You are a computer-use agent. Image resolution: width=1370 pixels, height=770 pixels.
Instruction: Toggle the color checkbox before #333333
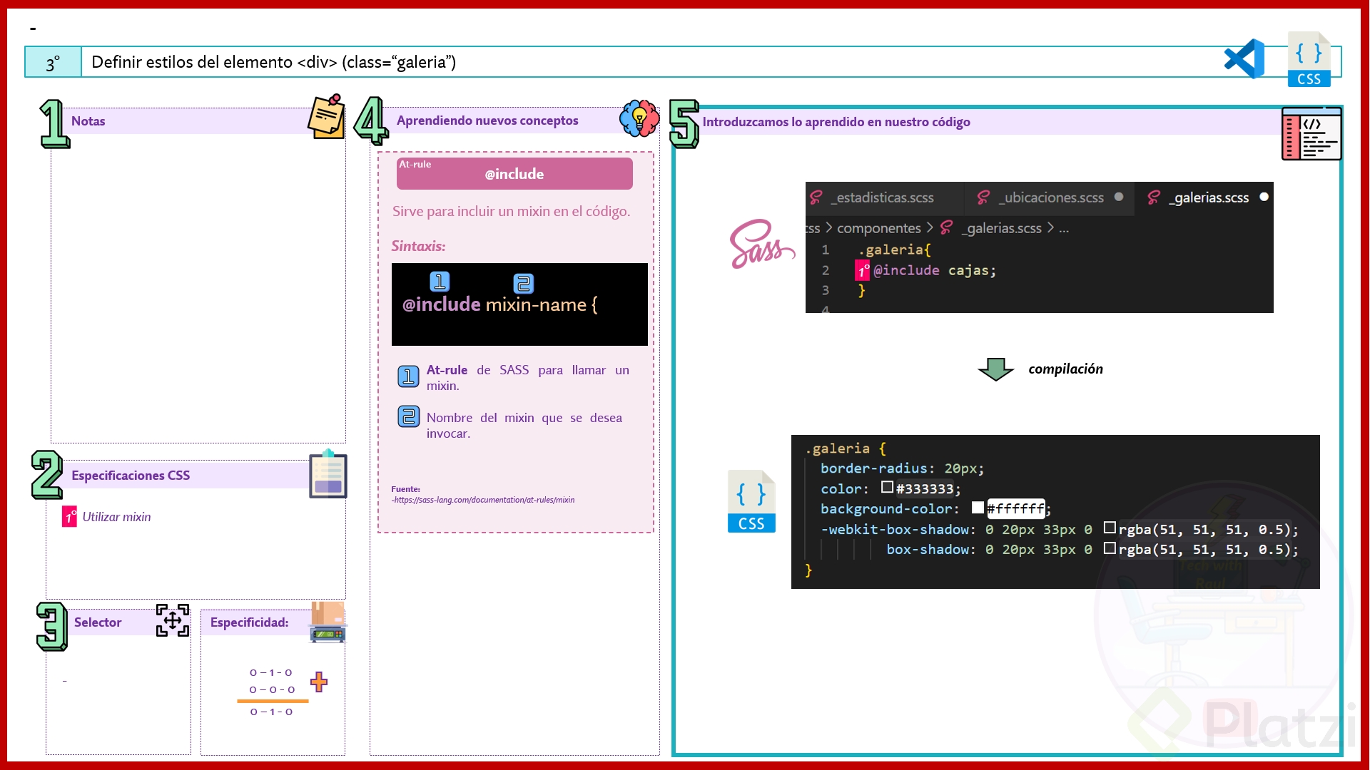click(x=886, y=488)
